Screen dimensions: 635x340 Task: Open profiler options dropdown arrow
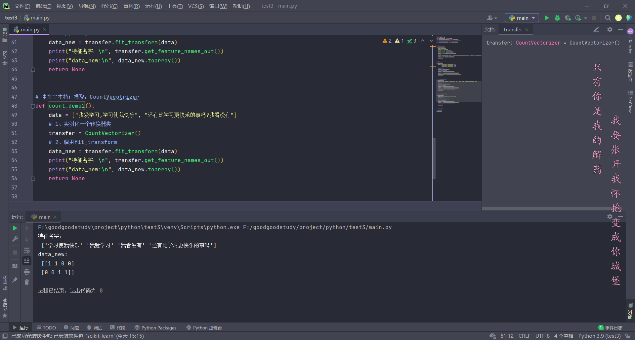tap(586, 18)
